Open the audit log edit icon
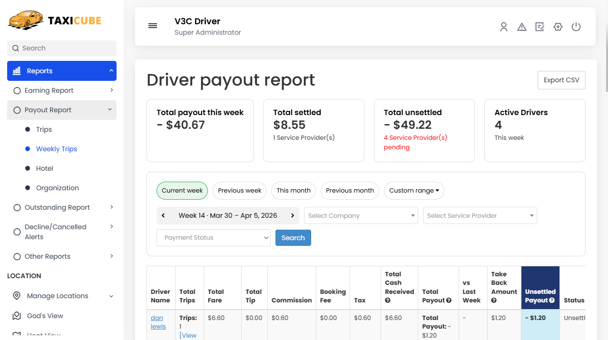The width and height of the screenshot is (608, 340). (x=539, y=27)
